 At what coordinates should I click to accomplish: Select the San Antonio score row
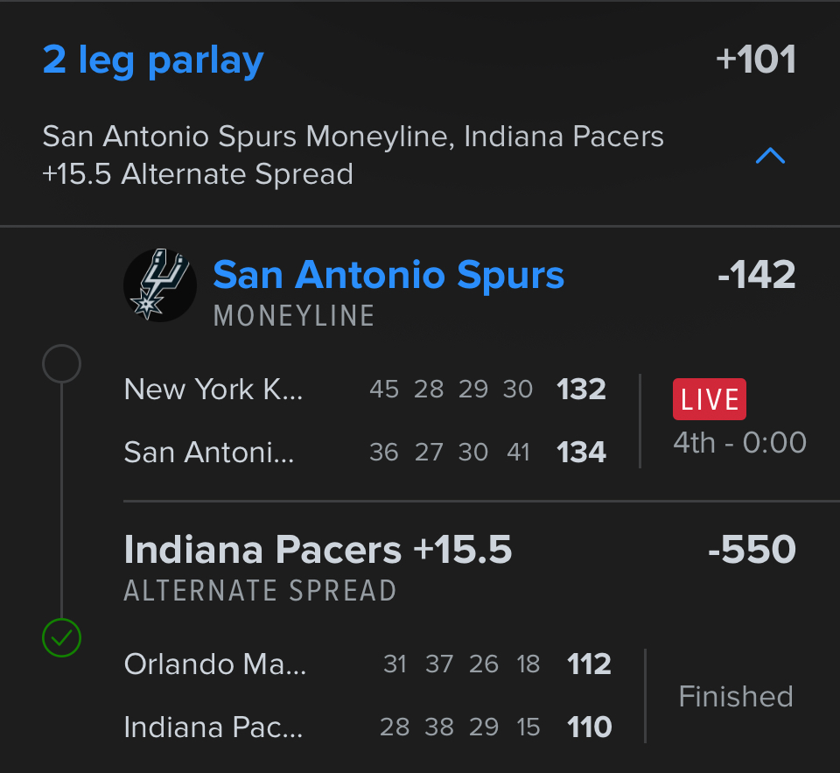365,452
